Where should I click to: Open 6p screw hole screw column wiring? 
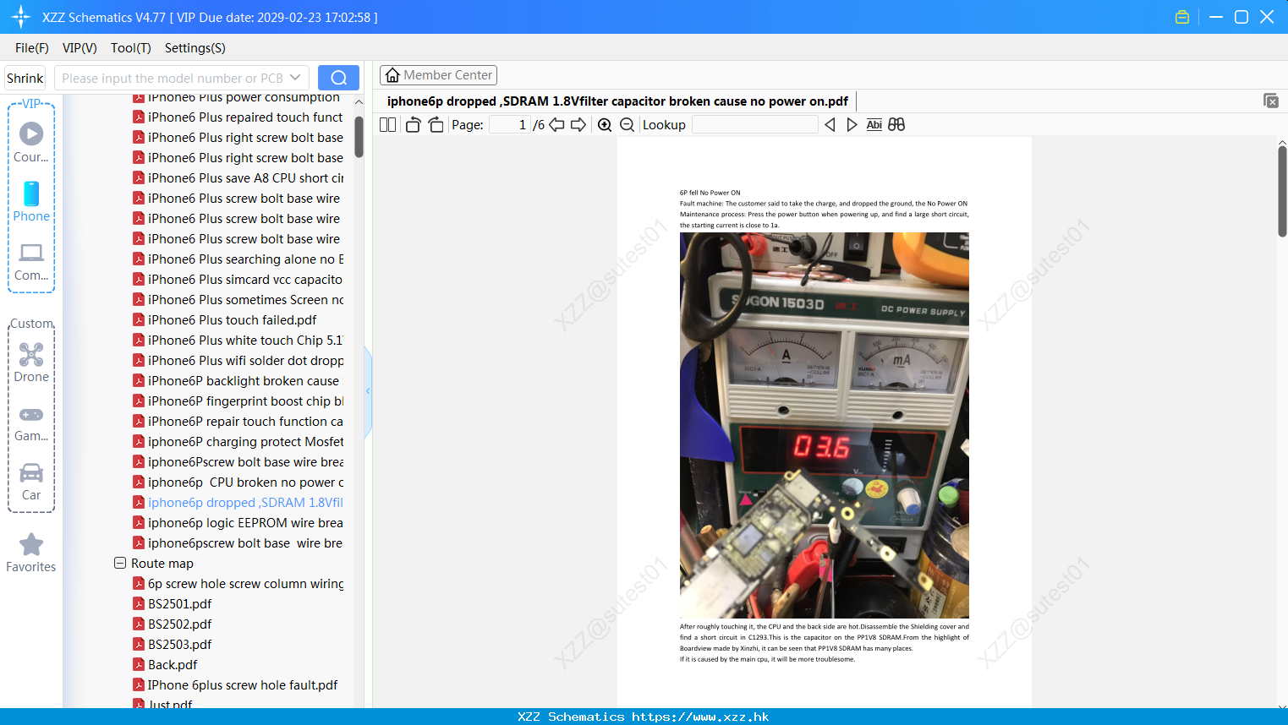click(x=238, y=583)
